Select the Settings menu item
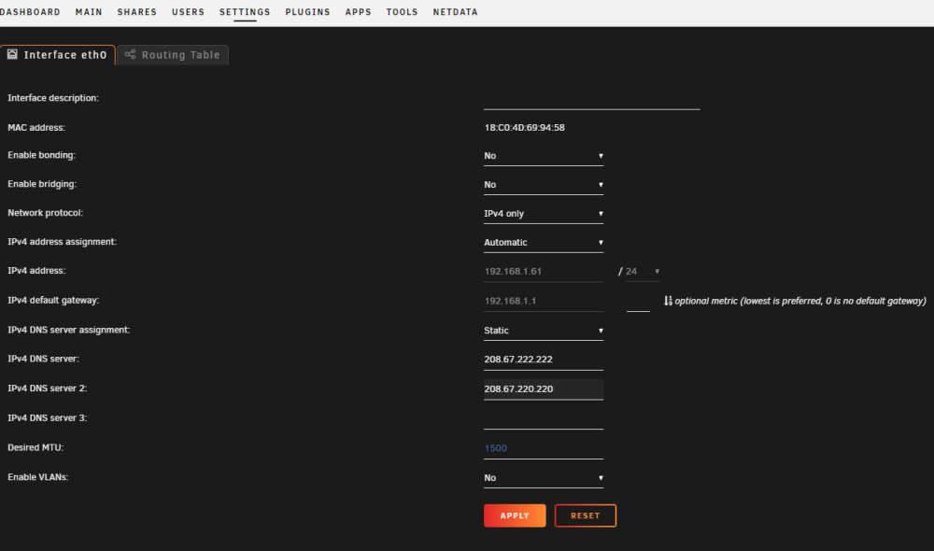Image resolution: width=934 pixels, height=551 pixels. (x=245, y=12)
